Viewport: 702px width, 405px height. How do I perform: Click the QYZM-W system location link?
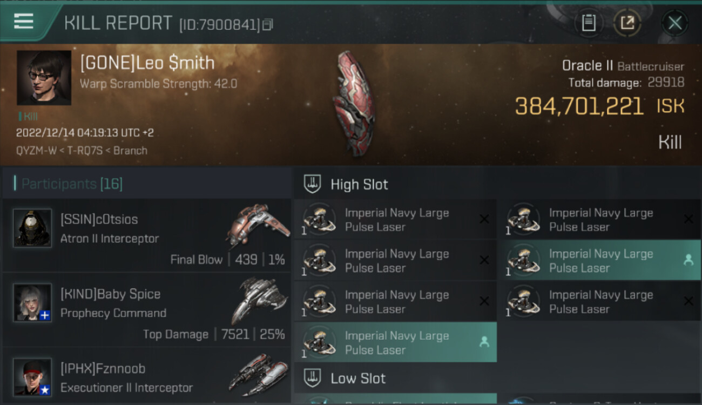(36, 151)
